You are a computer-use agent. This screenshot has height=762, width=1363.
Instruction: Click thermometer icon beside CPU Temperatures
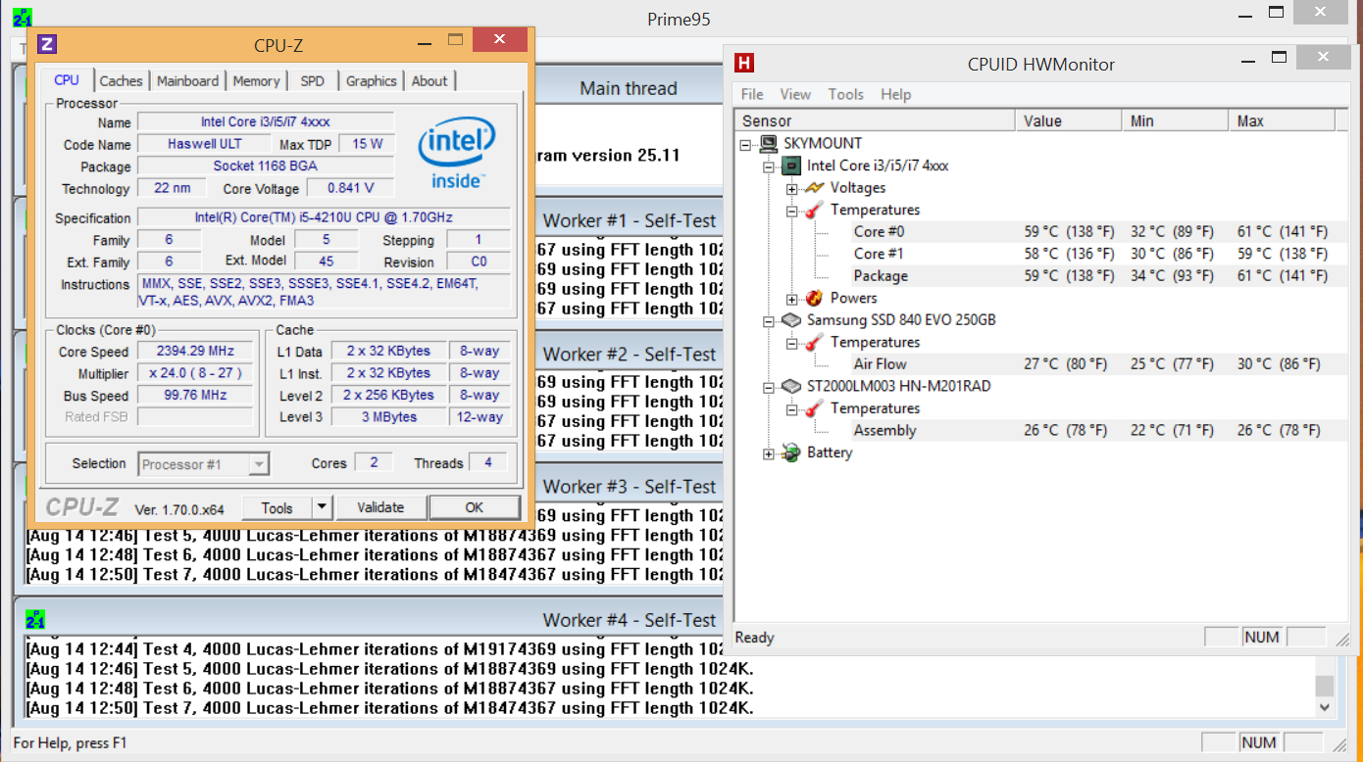[x=814, y=210]
